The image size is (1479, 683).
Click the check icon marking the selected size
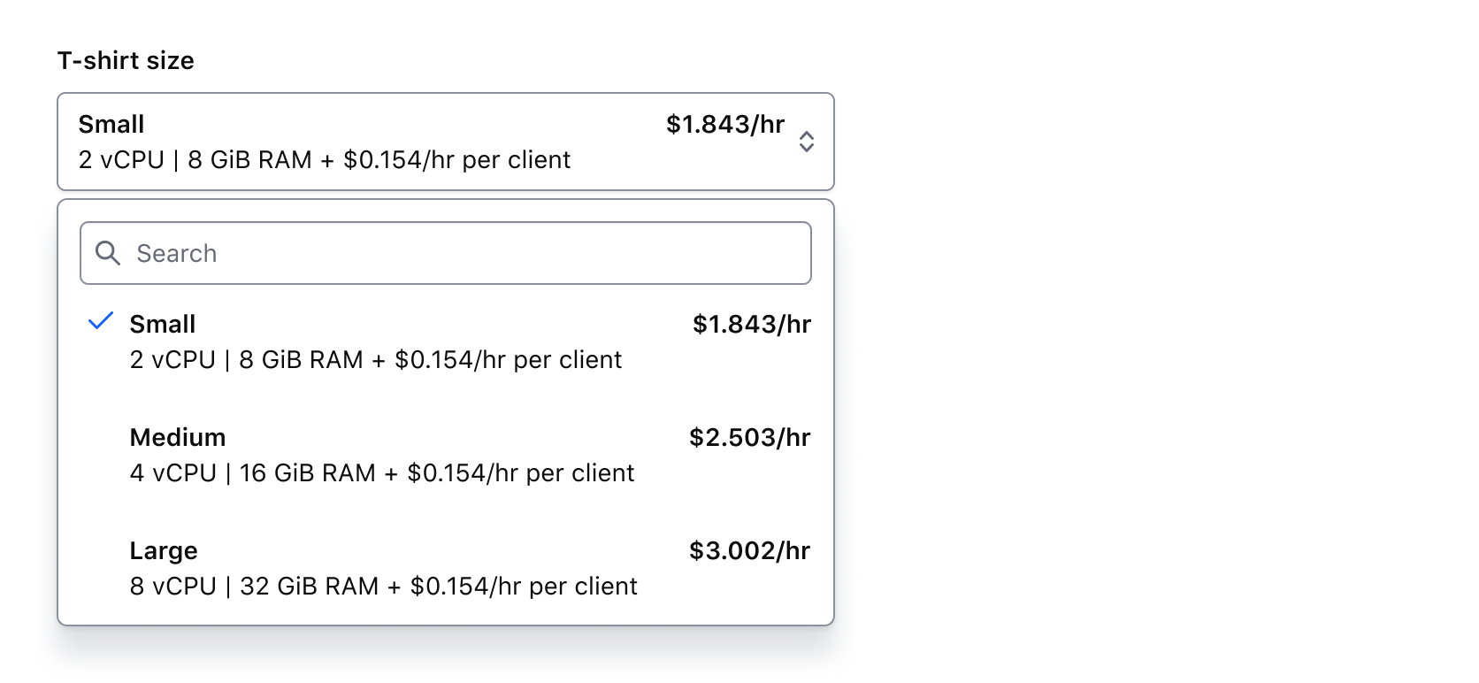point(100,322)
